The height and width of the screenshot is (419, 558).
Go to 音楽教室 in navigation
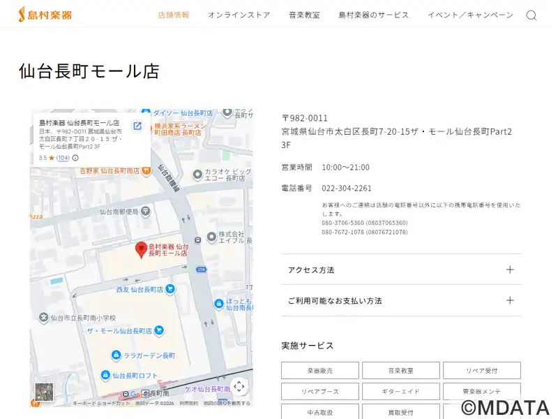pos(304,15)
